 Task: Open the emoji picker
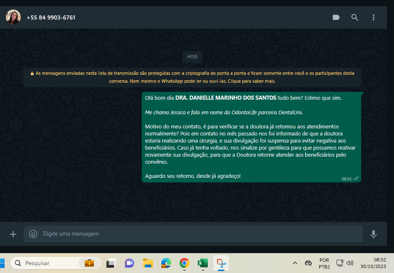(33, 234)
